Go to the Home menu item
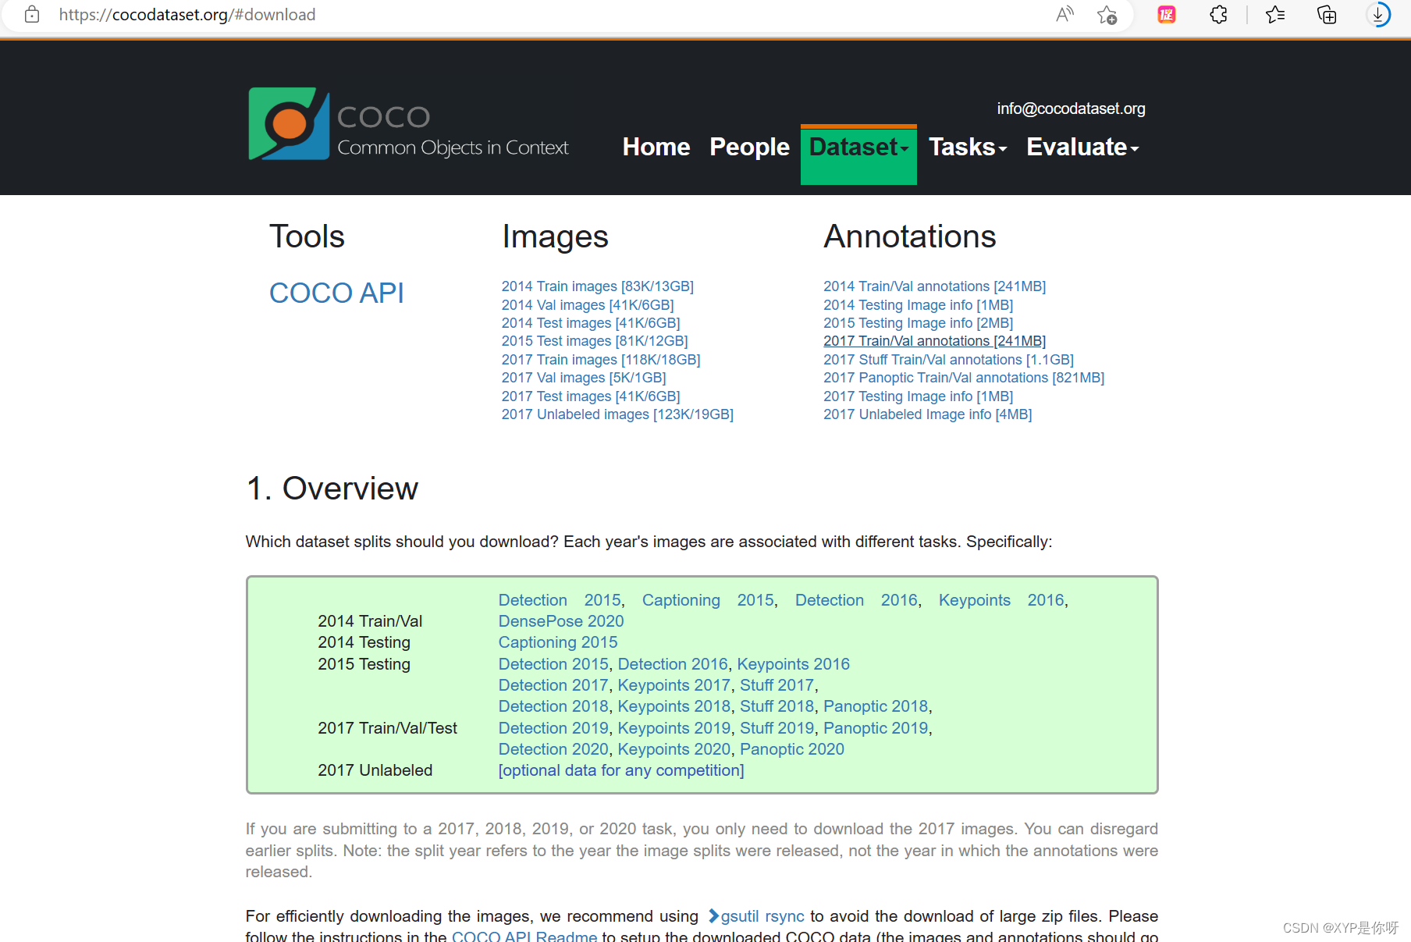Image resolution: width=1411 pixels, height=942 pixels. click(656, 147)
